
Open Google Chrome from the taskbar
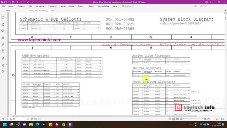(x=63, y=124)
